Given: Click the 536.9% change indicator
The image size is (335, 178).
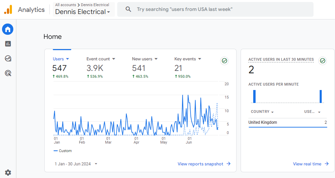Looking at the screenshot, I should pyautogui.click(x=95, y=76).
